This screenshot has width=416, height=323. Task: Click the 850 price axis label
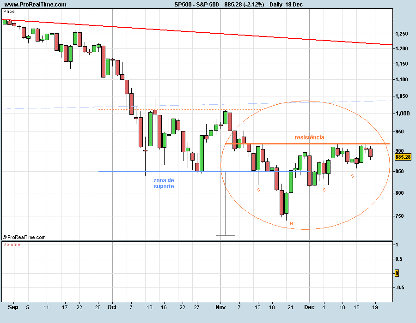coord(399,171)
